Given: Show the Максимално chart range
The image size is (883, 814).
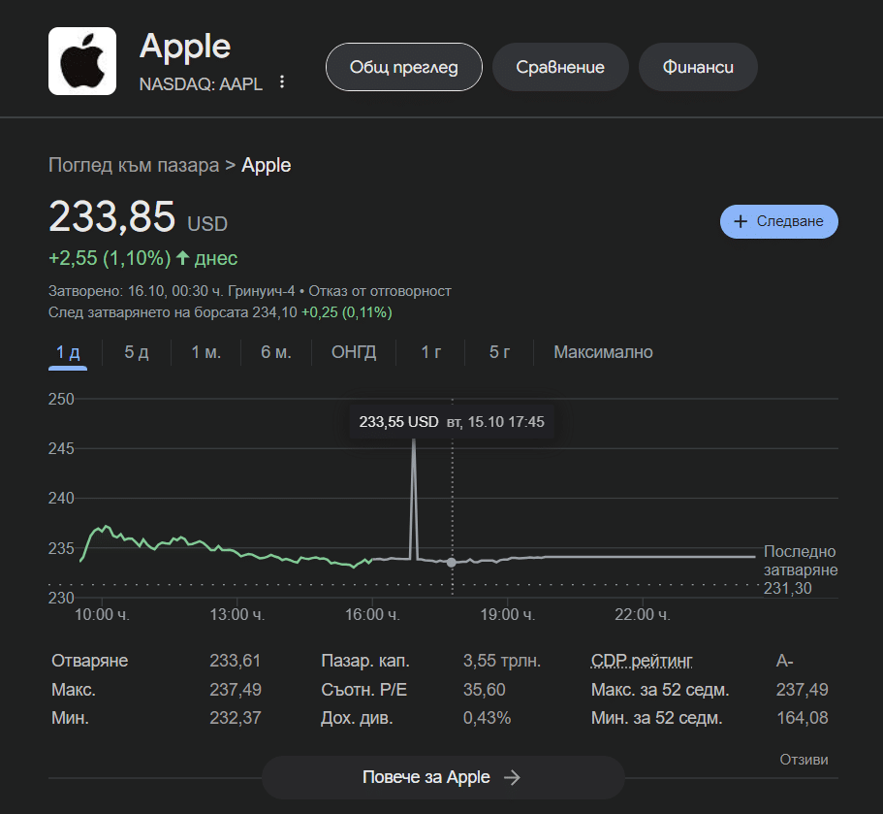Looking at the screenshot, I should click(603, 352).
